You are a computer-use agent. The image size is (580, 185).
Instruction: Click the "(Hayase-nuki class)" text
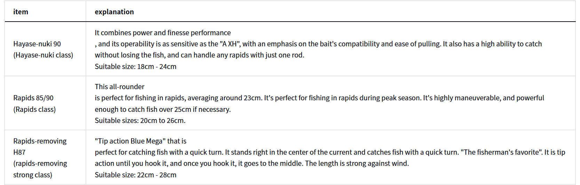[x=43, y=55]
